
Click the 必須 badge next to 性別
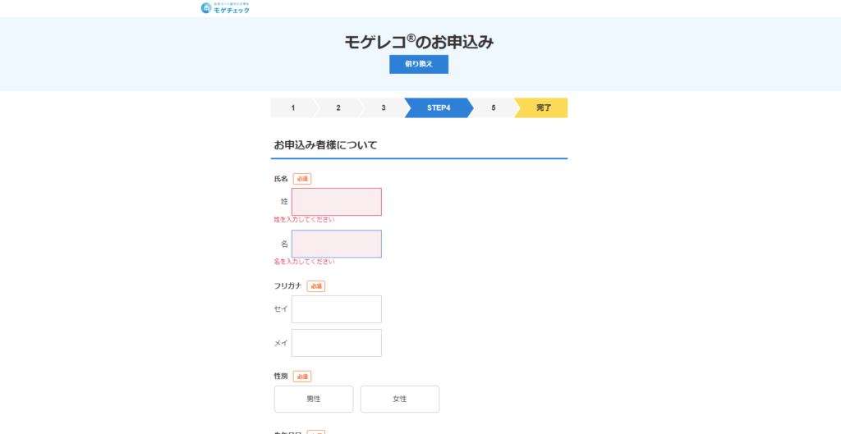[302, 377]
